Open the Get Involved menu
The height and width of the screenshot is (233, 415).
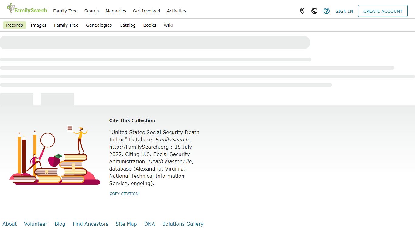tap(146, 11)
